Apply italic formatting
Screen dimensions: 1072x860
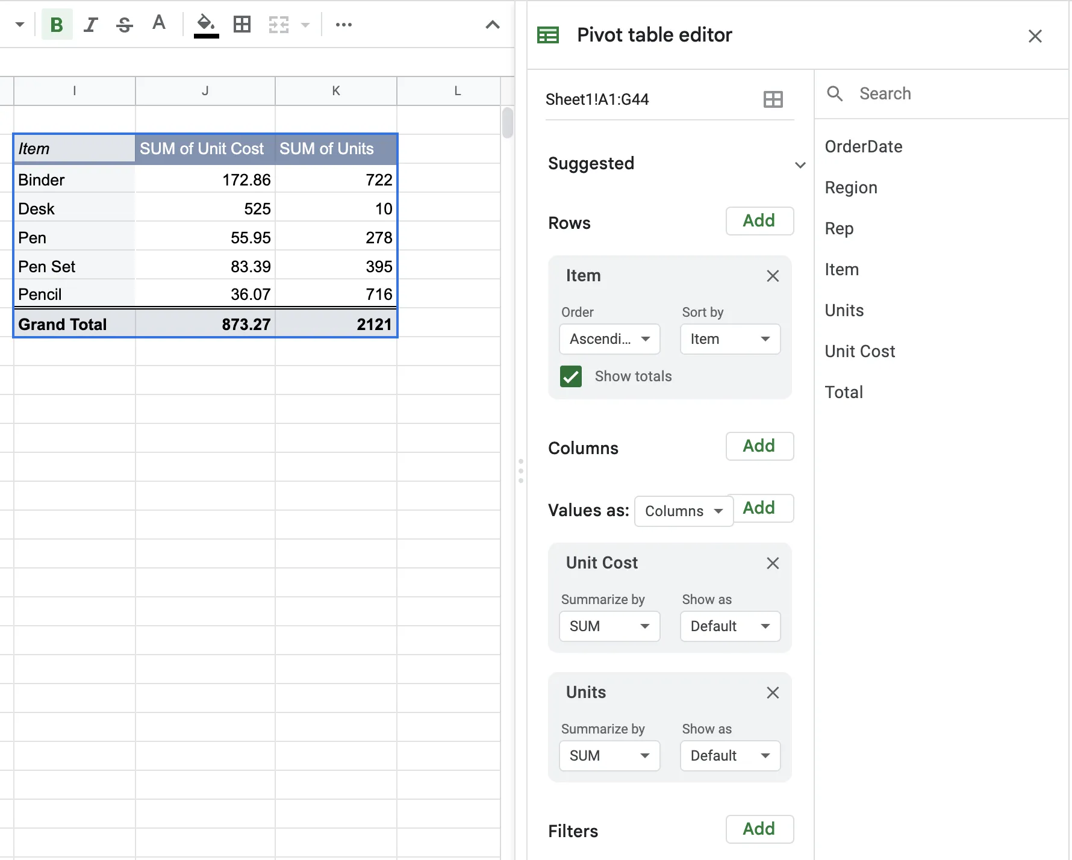91,24
